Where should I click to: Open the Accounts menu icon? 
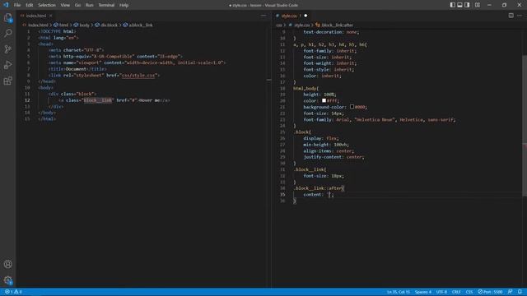7,264
